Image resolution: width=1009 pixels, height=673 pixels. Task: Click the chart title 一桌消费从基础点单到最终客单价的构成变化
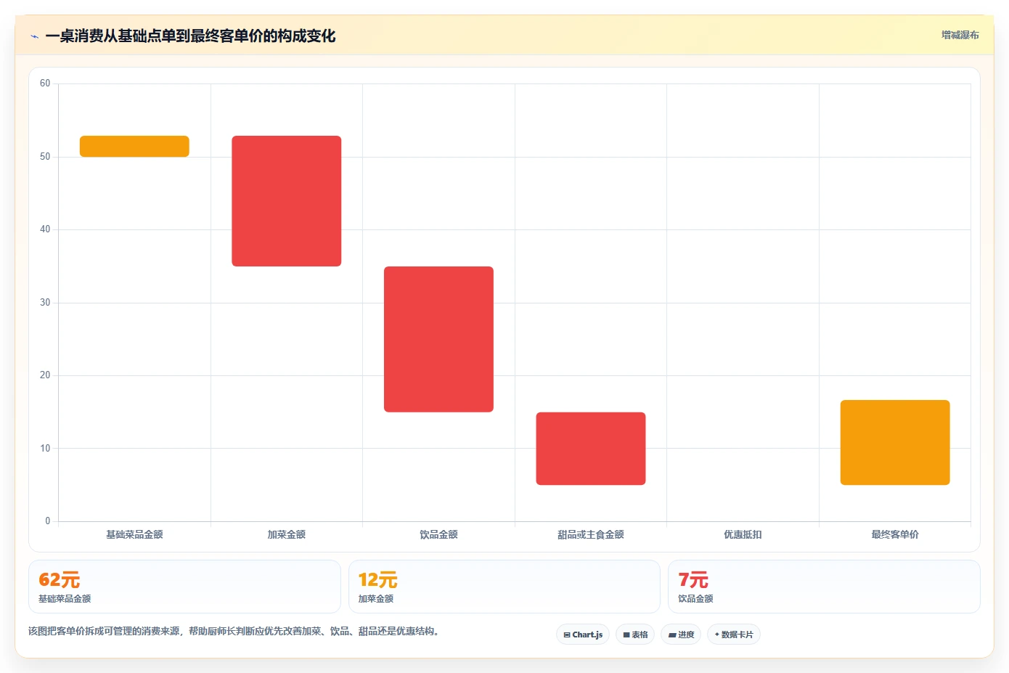point(190,36)
